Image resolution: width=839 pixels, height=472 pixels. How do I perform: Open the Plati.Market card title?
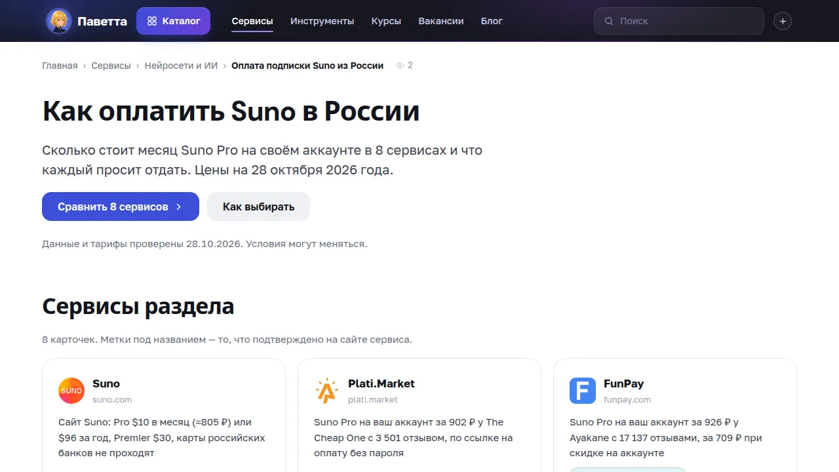(381, 383)
